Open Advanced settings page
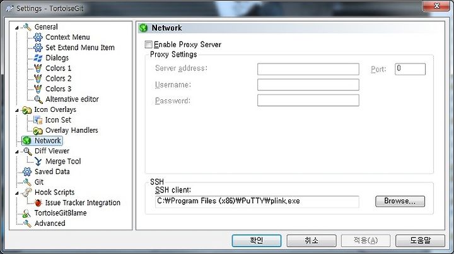454x254 pixels. tap(50, 223)
